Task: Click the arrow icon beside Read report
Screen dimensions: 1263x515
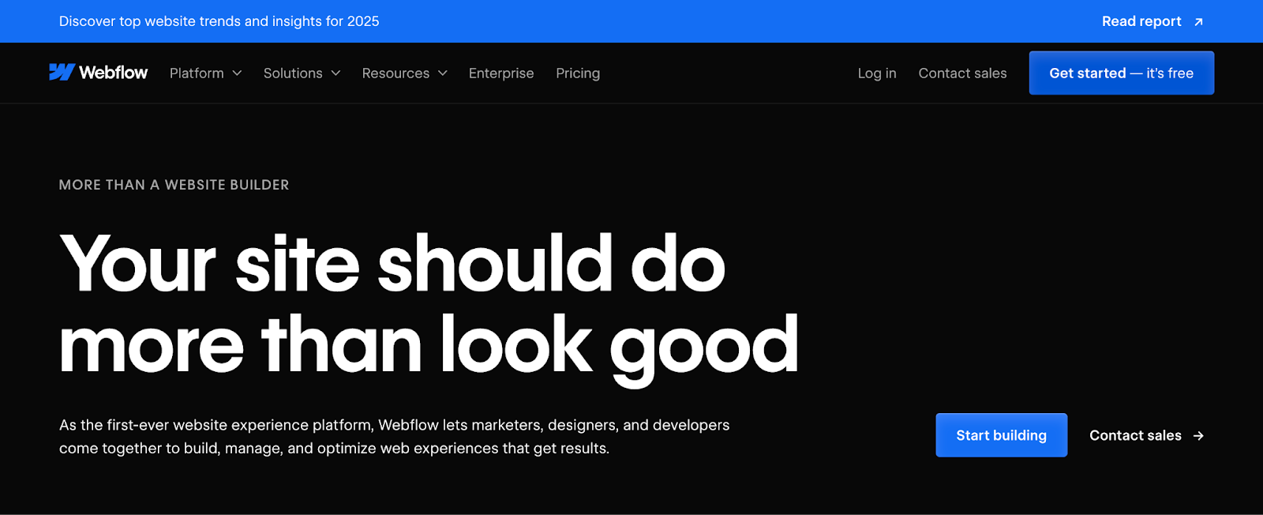Action: [x=1198, y=22]
